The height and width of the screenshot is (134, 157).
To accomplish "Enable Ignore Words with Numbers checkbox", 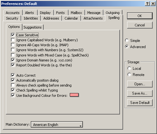I will [13, 50].
